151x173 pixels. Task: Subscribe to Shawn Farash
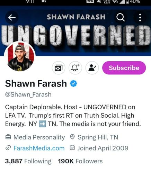pos(124,68)
